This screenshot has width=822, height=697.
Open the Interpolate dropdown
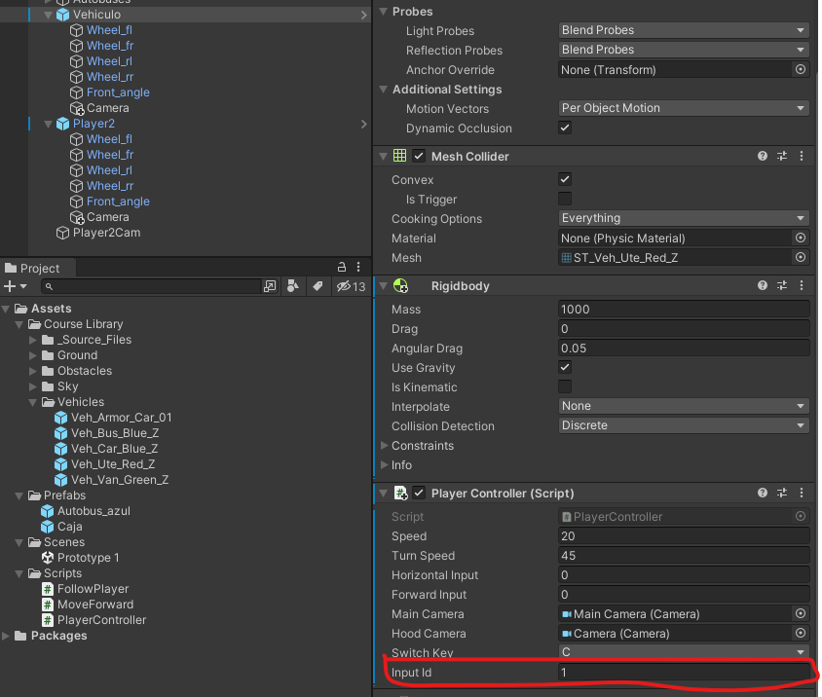pyautogui.click(x=684, y=406)
